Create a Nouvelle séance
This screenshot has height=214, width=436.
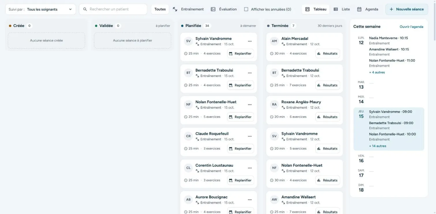[407, 9]
